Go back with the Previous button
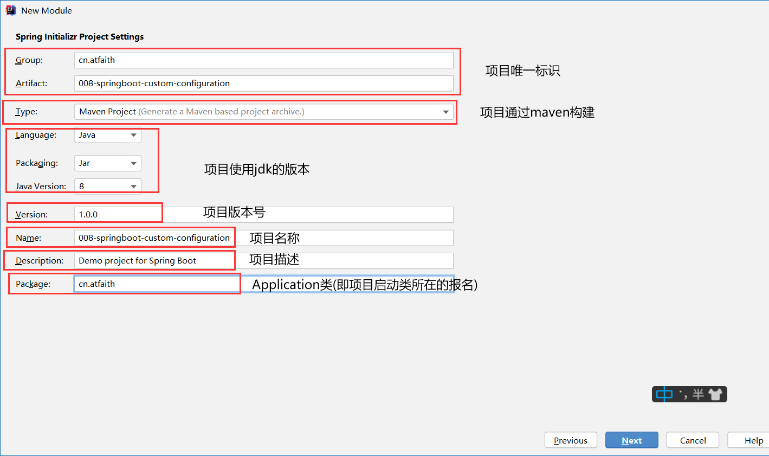This screenshot has width=769, height=456. coord(571,440)
